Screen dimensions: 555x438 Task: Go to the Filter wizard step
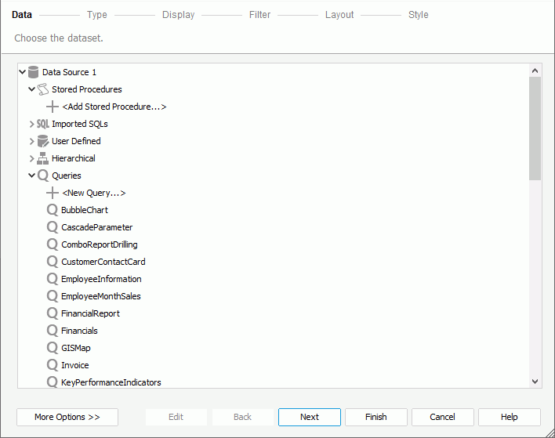259,15
